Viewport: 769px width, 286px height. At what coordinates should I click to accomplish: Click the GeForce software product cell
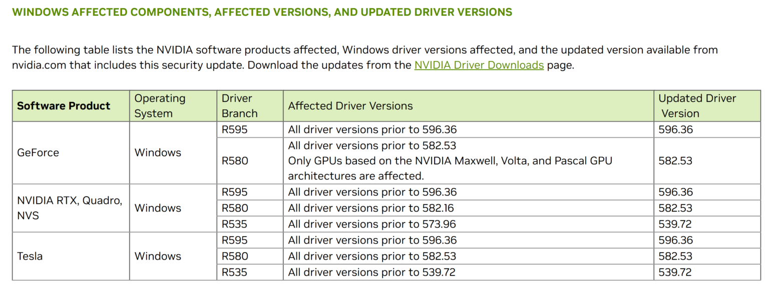pos(71,153)
